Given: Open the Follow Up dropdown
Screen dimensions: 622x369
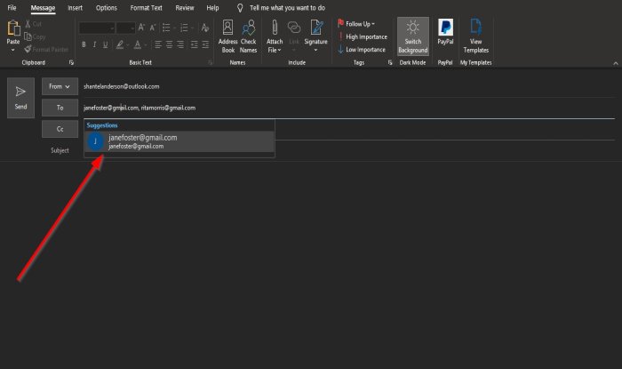Looking at the screenshot, I should click(356, 24).
